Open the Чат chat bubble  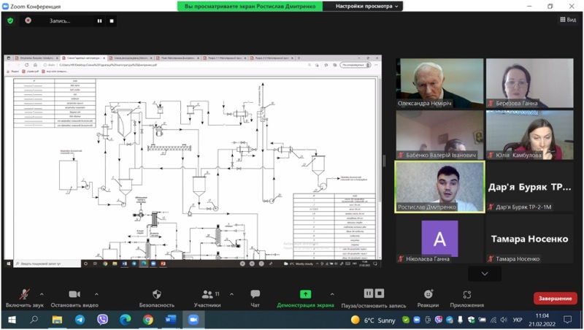pos(255,294)
